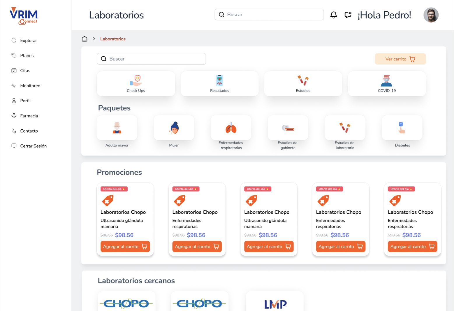This screenshot has width=454, height=311.
Task: Open the LMP laboratory card
Action: point(275,302)
